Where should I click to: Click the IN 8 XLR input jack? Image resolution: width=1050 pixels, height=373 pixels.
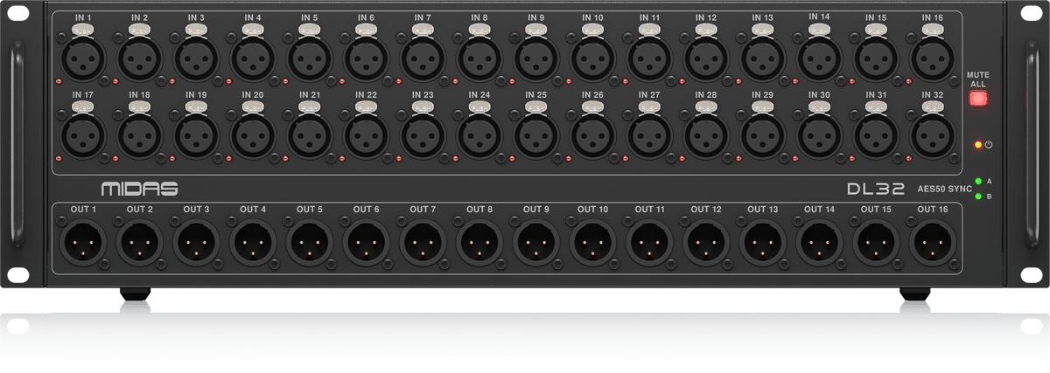pos(479,58)
